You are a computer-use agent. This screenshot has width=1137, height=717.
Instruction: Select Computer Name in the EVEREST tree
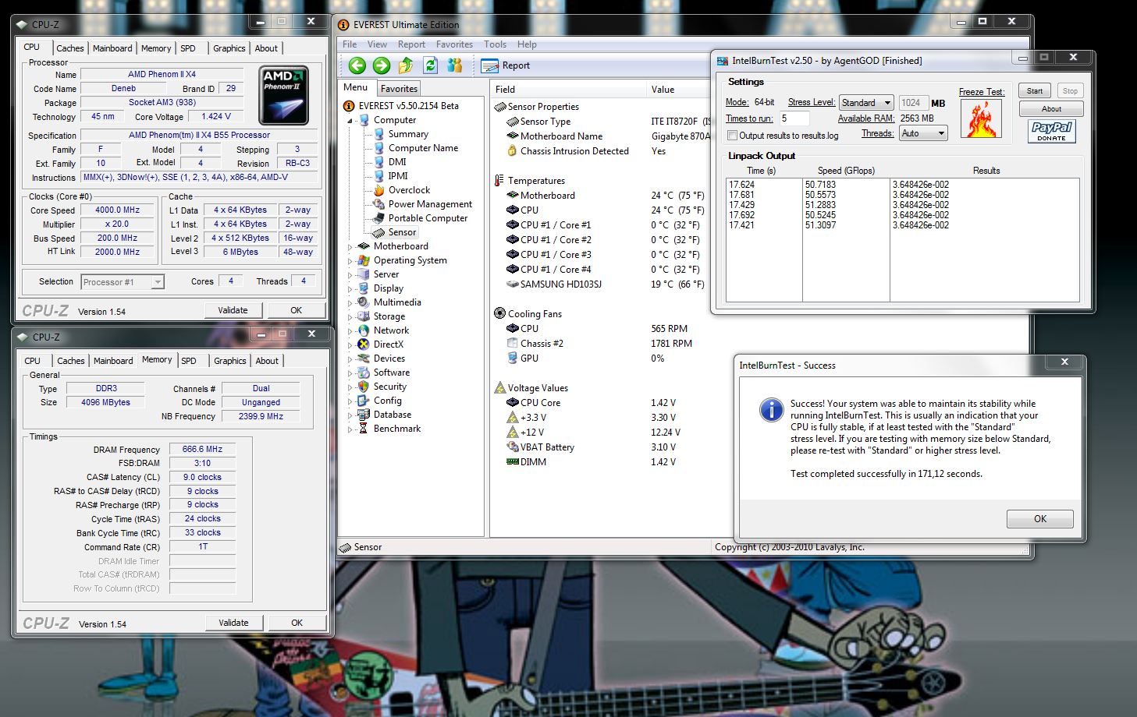click(423, 148)
